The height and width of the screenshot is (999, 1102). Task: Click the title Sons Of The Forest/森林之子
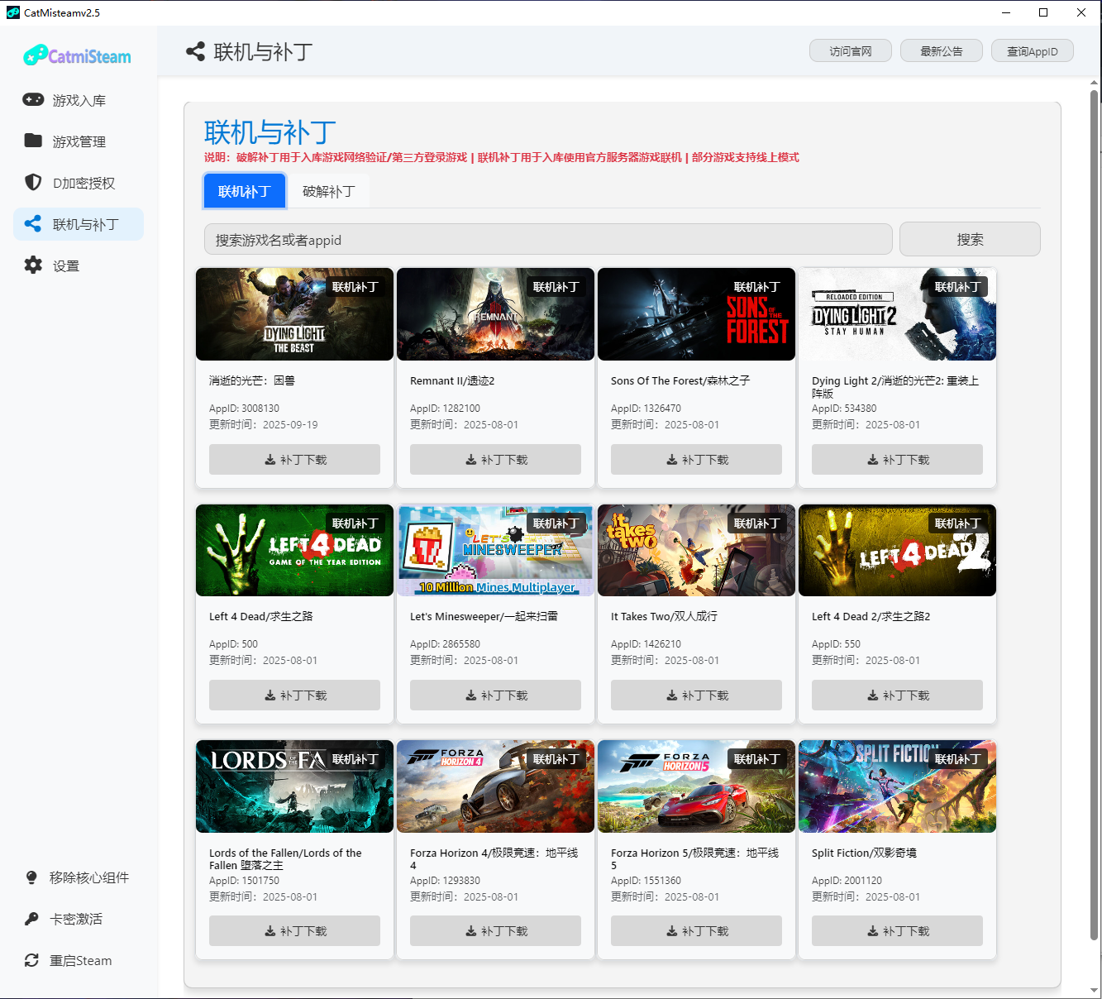coord(680,380)
